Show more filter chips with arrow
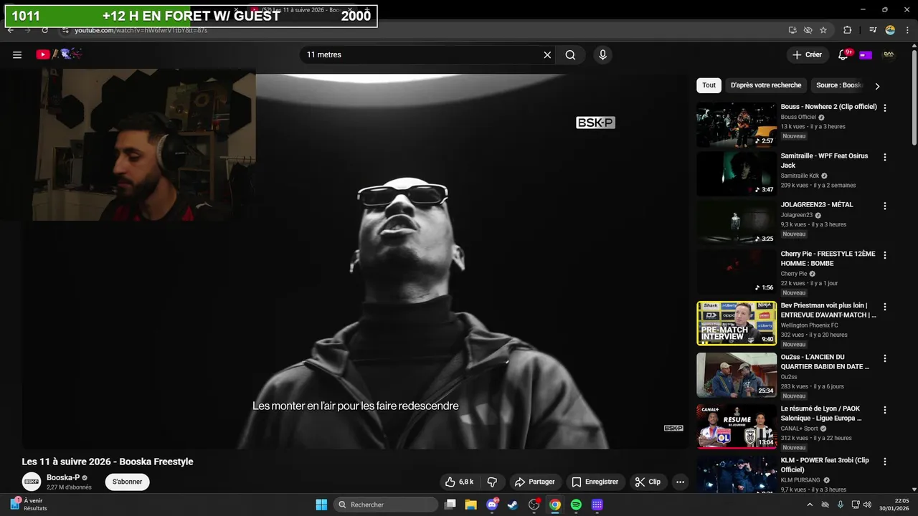This screenshot has height=516, width=918. pos(877,86)
